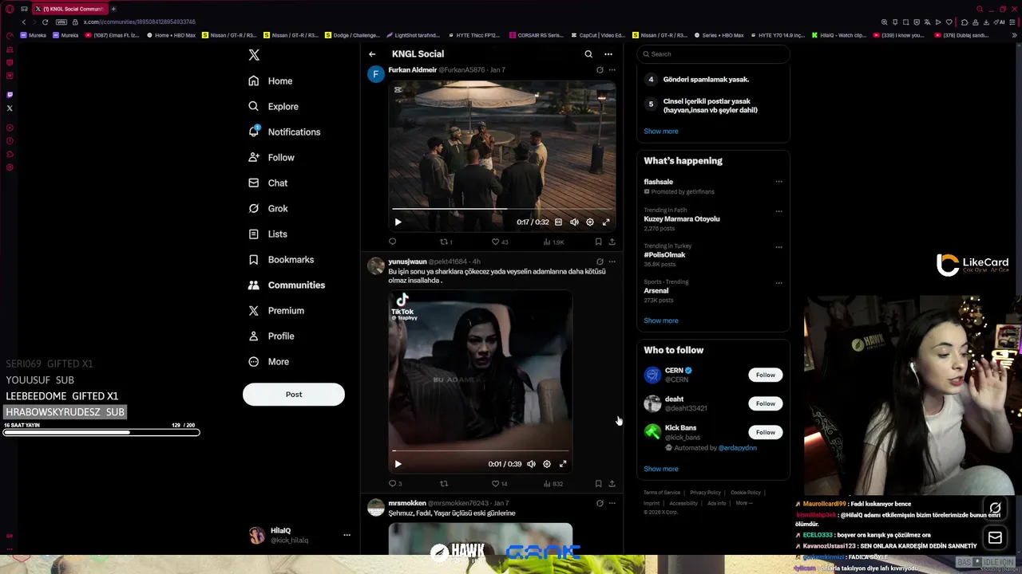Bookmark yunusjwaun's post
1022x574 pixels.
coord(598,483)
